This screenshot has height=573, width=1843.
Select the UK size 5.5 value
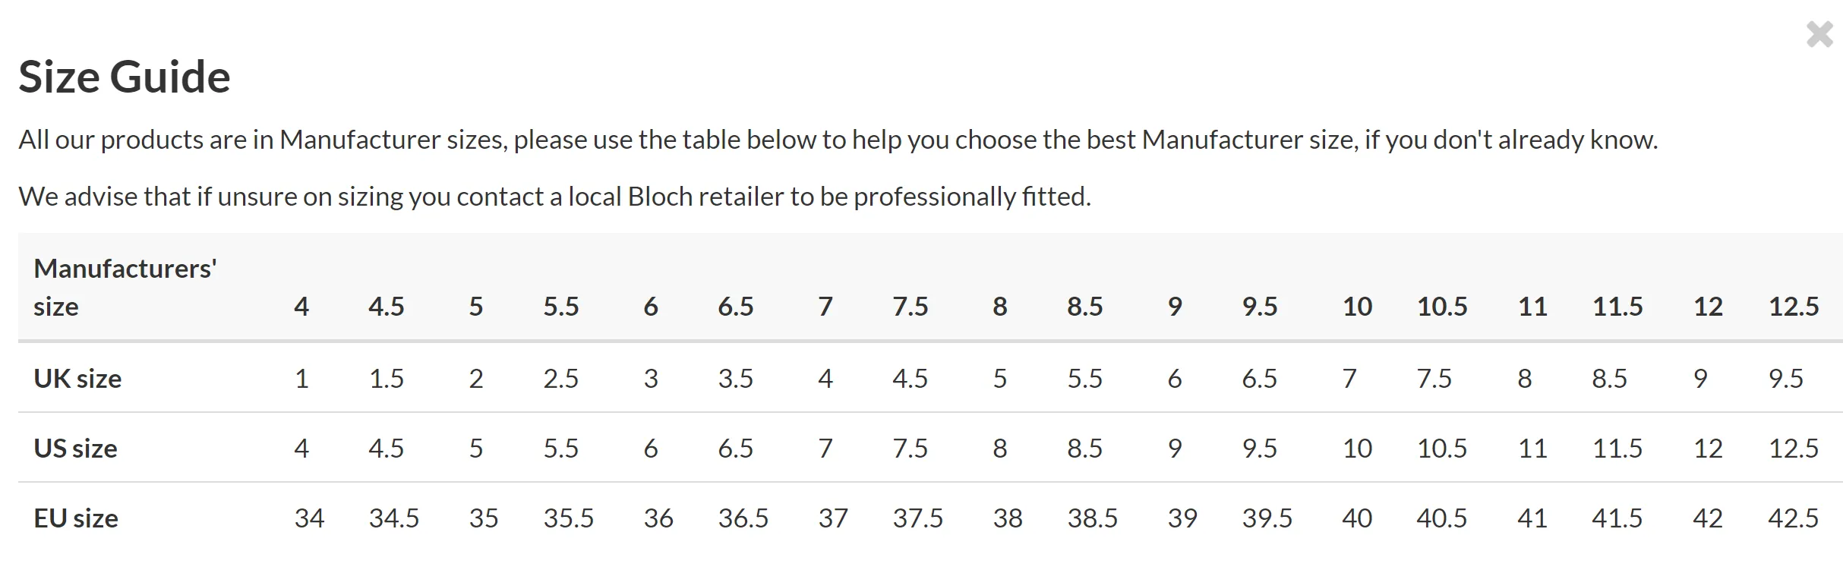1084,378
